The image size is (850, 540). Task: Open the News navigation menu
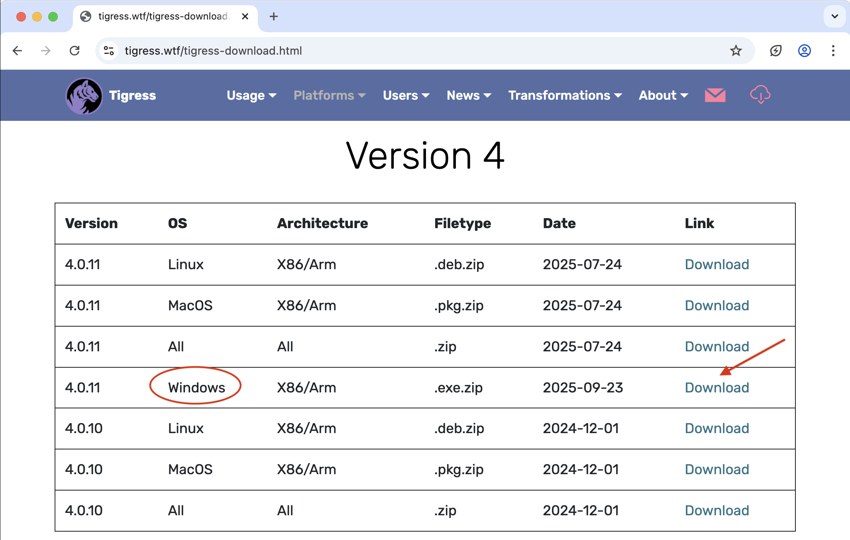[x=469, y=95]
